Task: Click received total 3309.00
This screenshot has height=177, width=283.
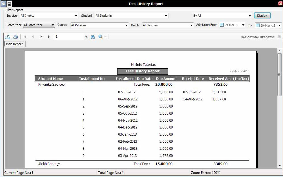Action: [220, 164]
